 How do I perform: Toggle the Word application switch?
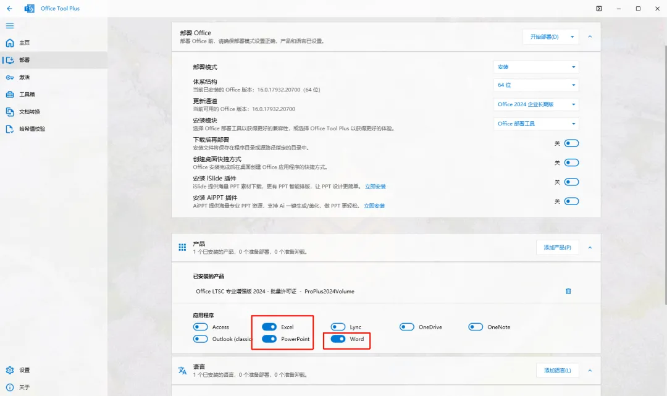coord(338,339)
